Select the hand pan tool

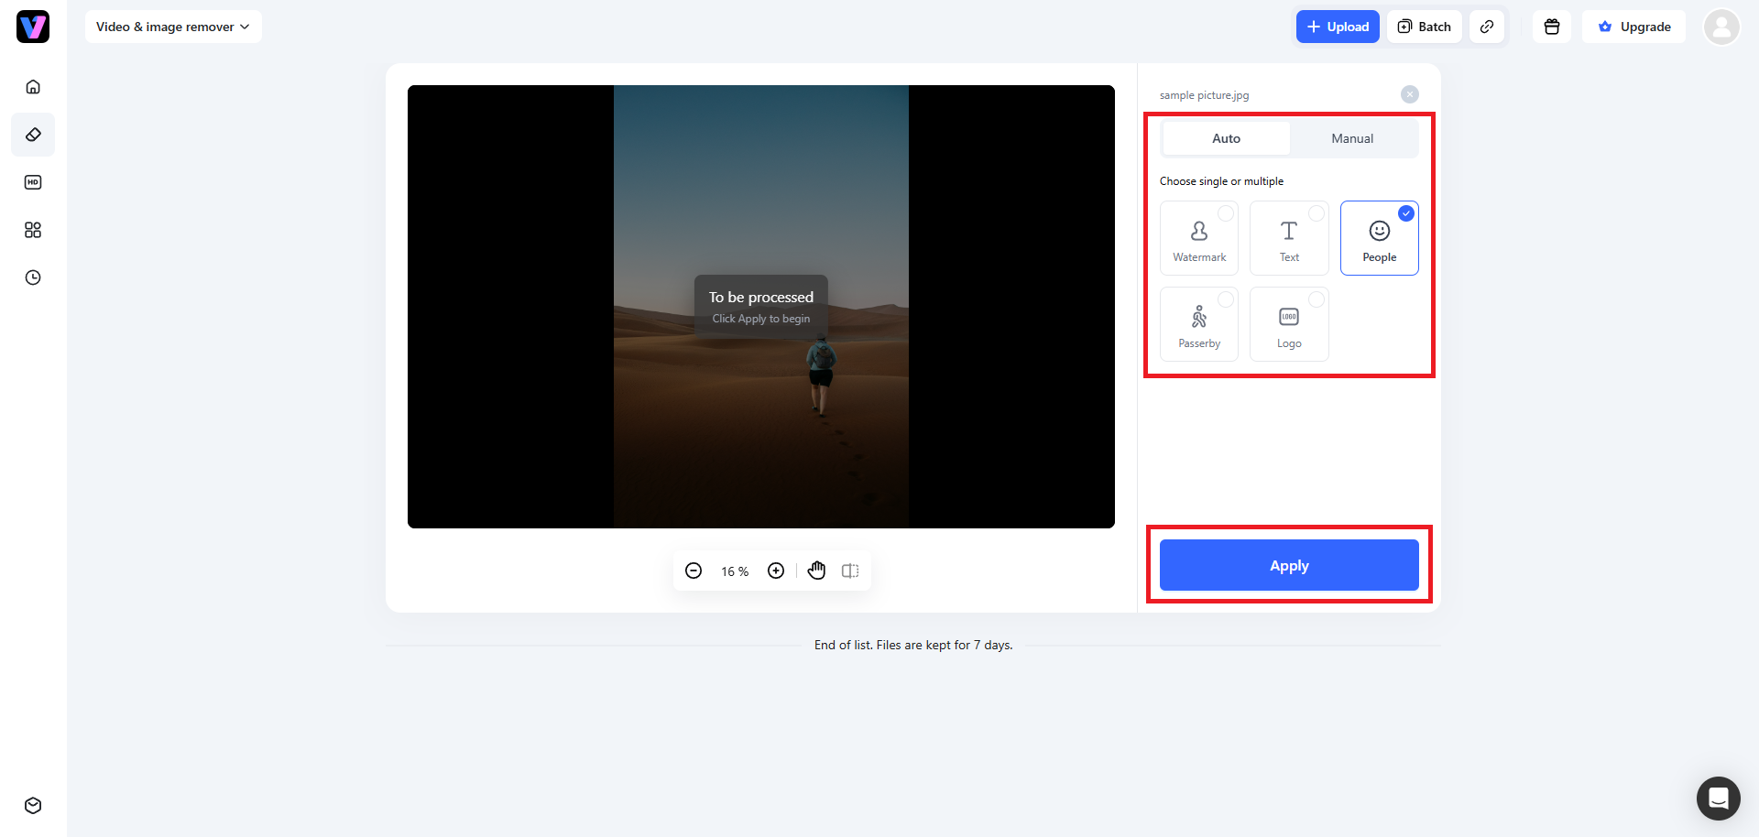coord(816,571)
